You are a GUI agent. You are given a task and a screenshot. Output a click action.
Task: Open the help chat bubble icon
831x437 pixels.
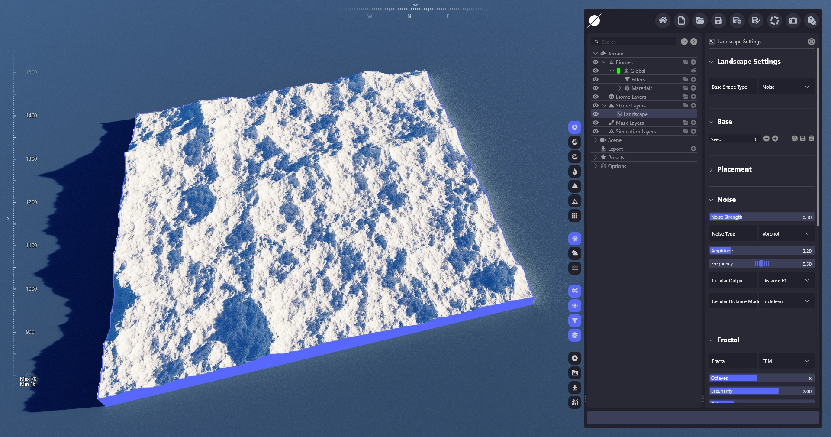click(x=812, y=20)
